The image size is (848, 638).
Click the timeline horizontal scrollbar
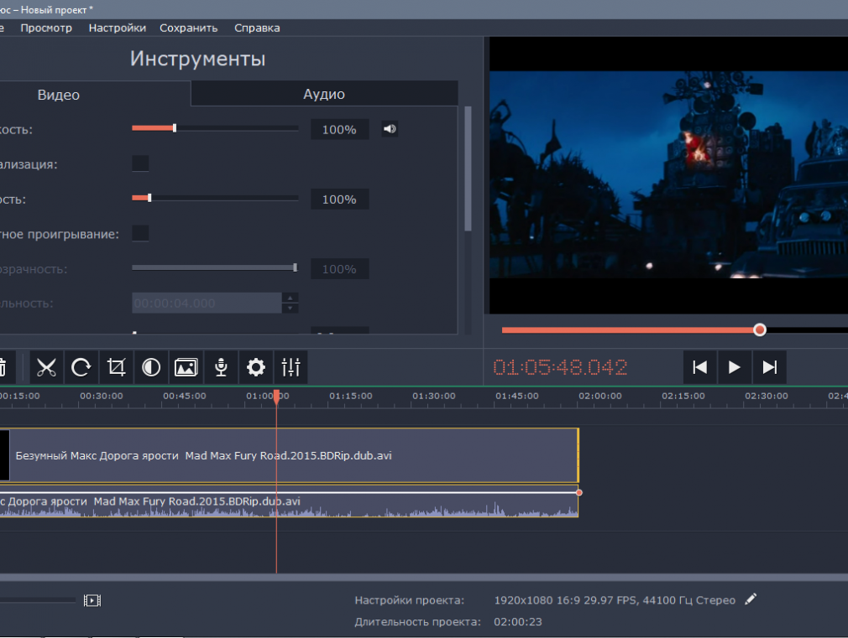click(424, 577)
